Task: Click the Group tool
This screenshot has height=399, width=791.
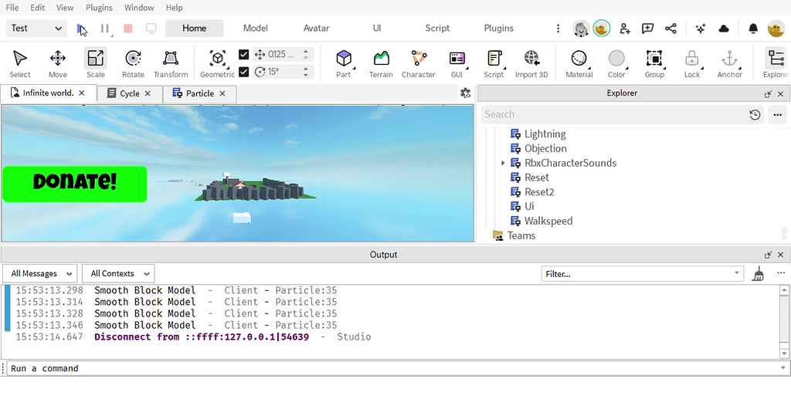Action: tap(654, 63)
